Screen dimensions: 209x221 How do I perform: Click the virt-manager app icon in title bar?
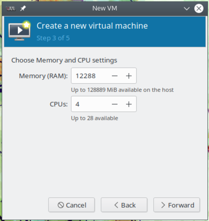[11, 9]
